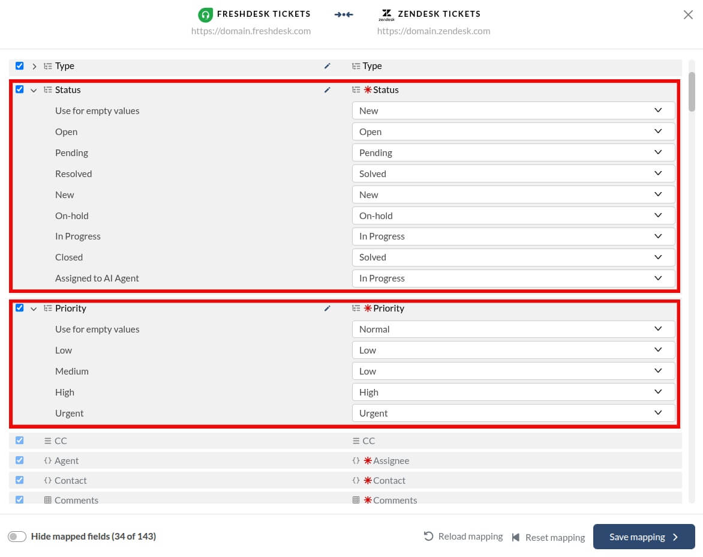Click table icon beside Zendesk Comments

(x=356, y=500)
